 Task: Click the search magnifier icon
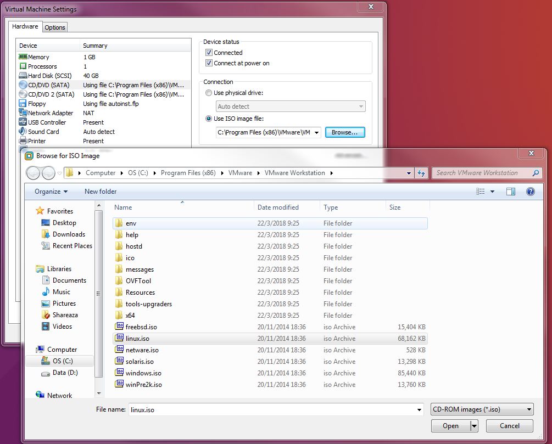pyautogui.click(x=536, y=173)
